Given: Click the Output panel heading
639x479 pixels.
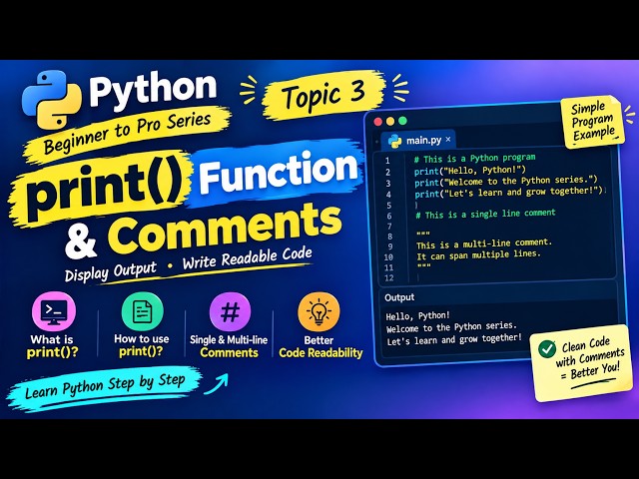Looking at the screenshot, I should click(x=399, y=297).
